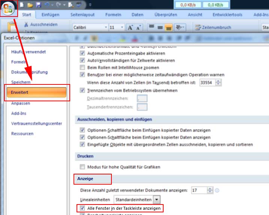269x215 pixels.
Task: Uncheck Trennzeichen vom Betriebssystem übernehmen
Action: coord(82,90)
